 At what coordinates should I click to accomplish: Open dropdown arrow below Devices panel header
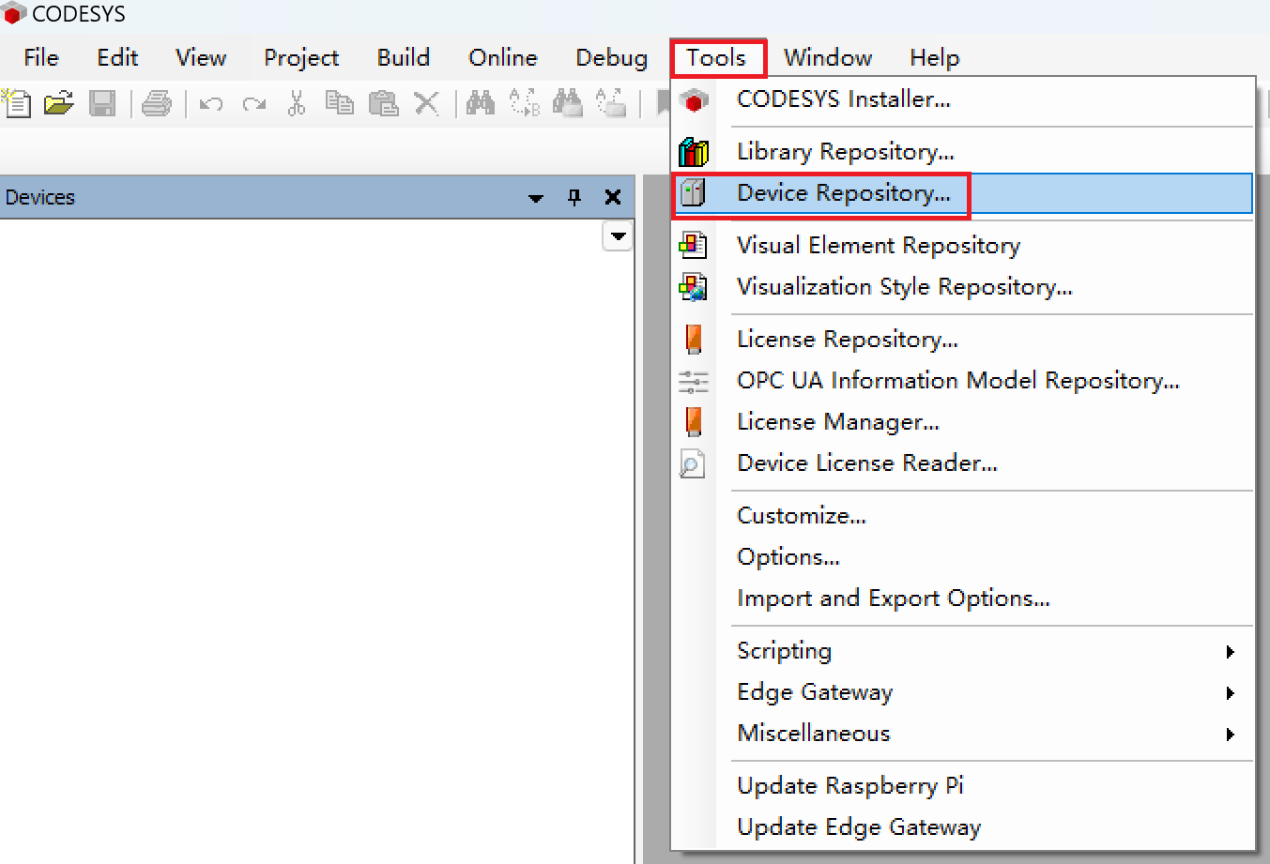coord(618,236)
